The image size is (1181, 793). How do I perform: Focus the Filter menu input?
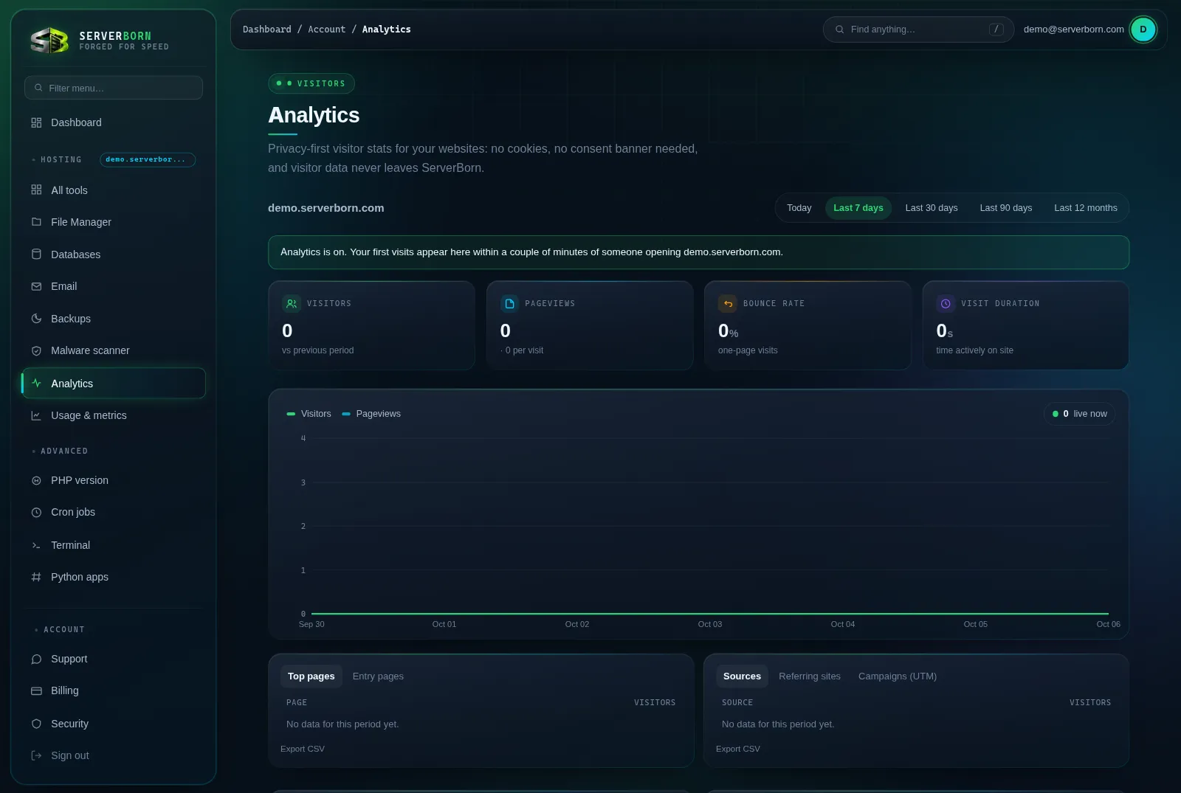(x=114, y=88)
